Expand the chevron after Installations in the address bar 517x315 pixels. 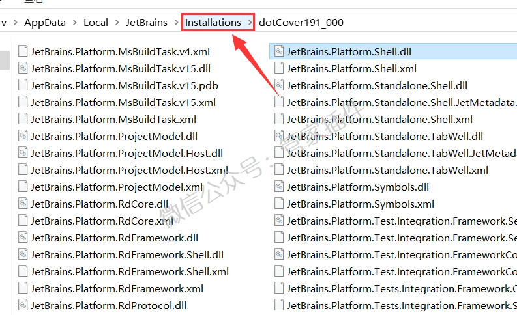[x=250, y=22]
